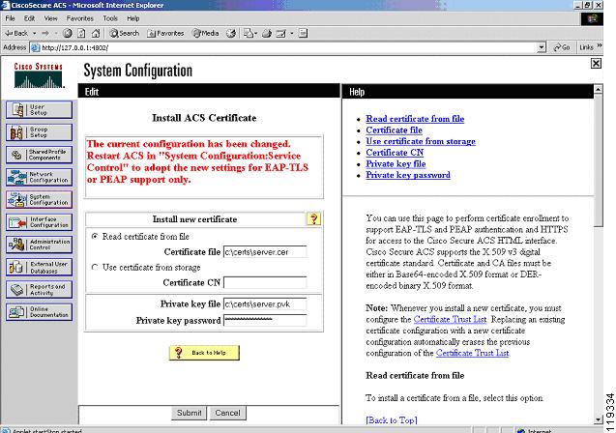Click the Help pane scroll up arrow

coord(598,89)
